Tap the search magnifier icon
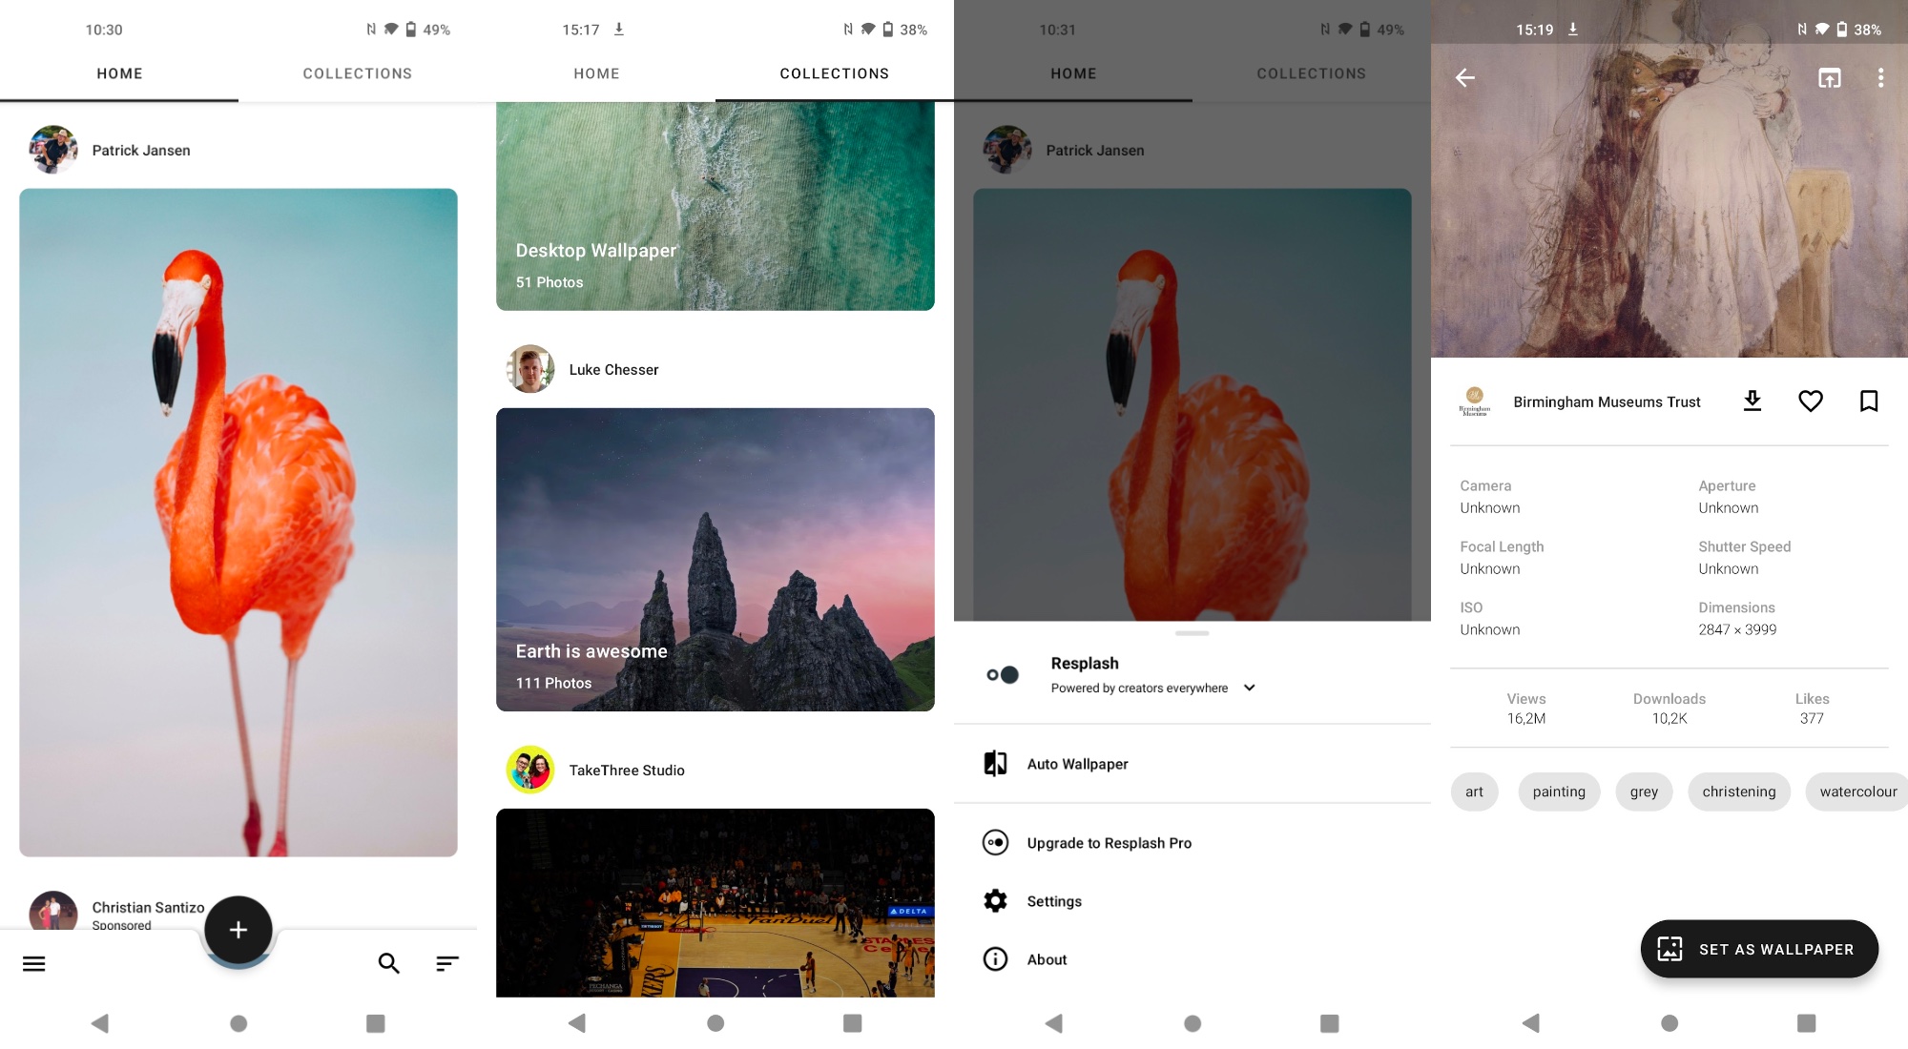 [x=388, y=963]
